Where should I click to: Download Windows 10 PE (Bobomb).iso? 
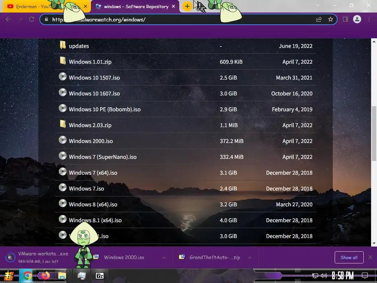pyautogui.click(x=105, y=109)
